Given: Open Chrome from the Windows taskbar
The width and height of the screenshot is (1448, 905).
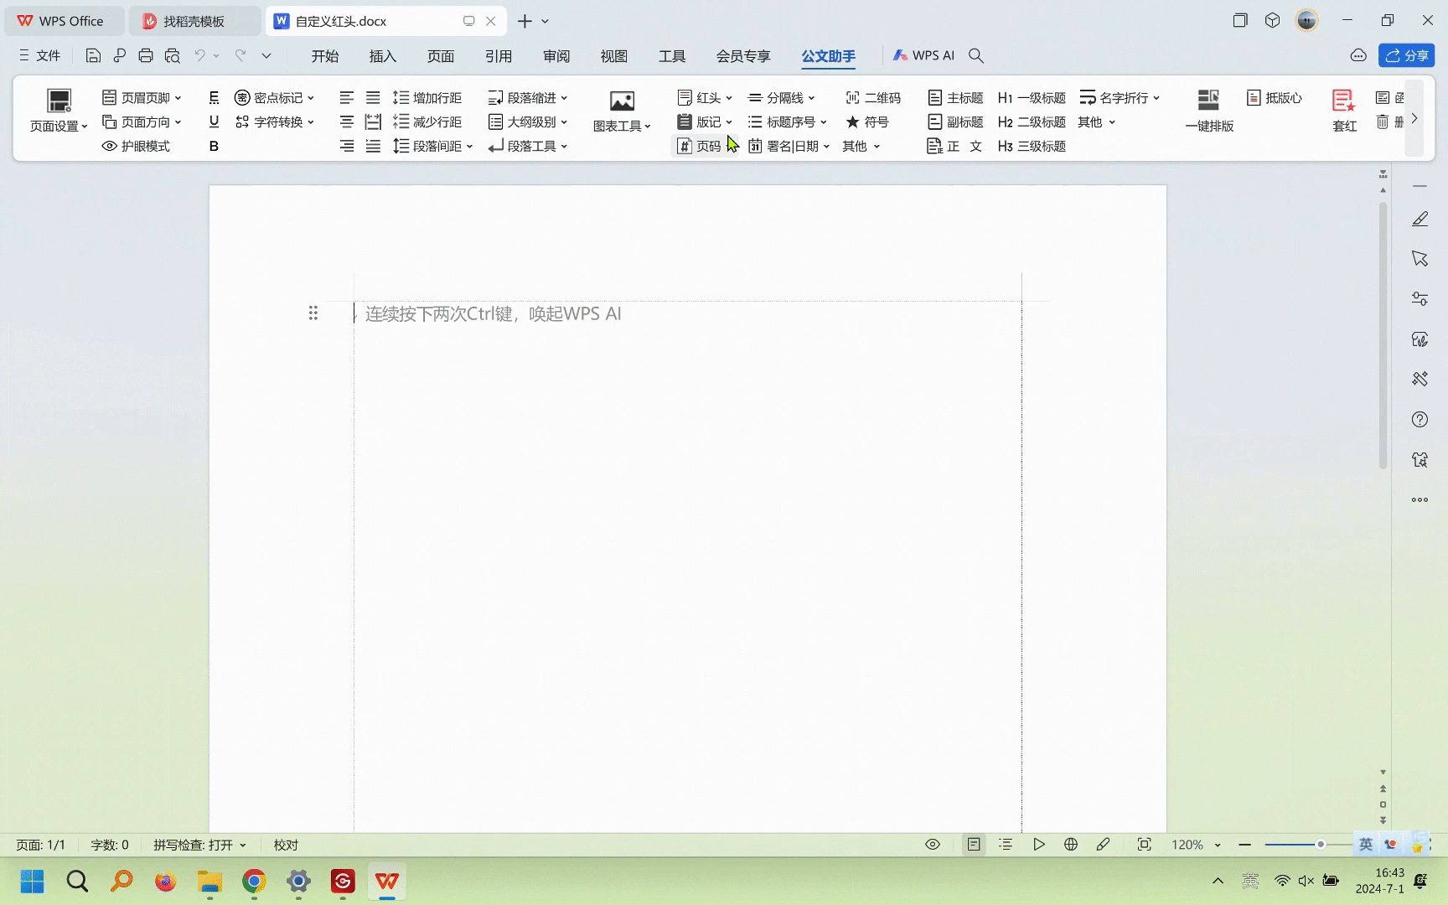Looking at the screenshot, I should pos(254,882).
